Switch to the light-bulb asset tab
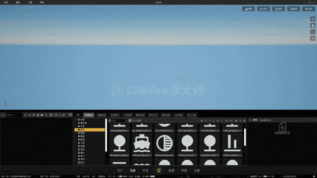317x178 pixels. 153,115
